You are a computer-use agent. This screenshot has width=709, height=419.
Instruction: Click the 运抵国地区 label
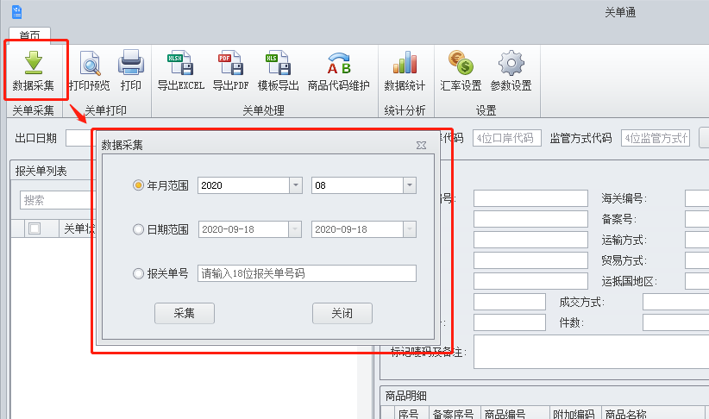(629, 281)
